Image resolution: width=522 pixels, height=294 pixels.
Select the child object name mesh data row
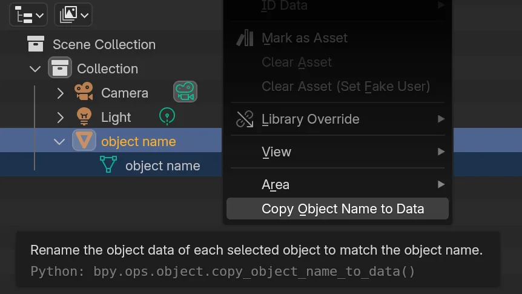point(162,165)
